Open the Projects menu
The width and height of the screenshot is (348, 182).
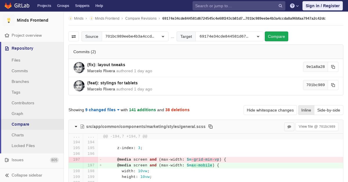coord(44,6)
